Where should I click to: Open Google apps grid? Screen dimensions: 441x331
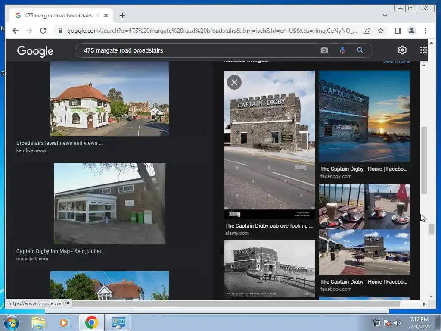tap(423, 50)
